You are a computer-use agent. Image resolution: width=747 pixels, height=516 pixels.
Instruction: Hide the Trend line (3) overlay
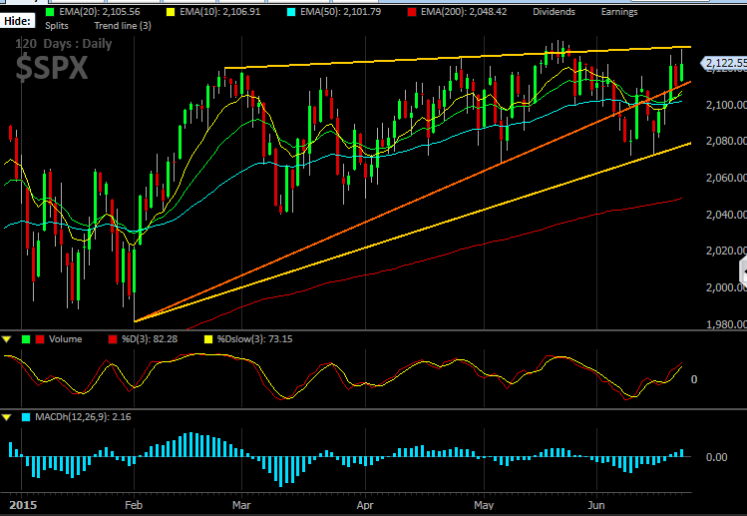[123, 26]
